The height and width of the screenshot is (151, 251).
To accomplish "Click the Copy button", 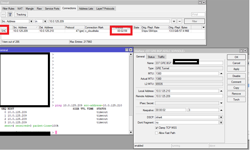I will pos(236,88).
